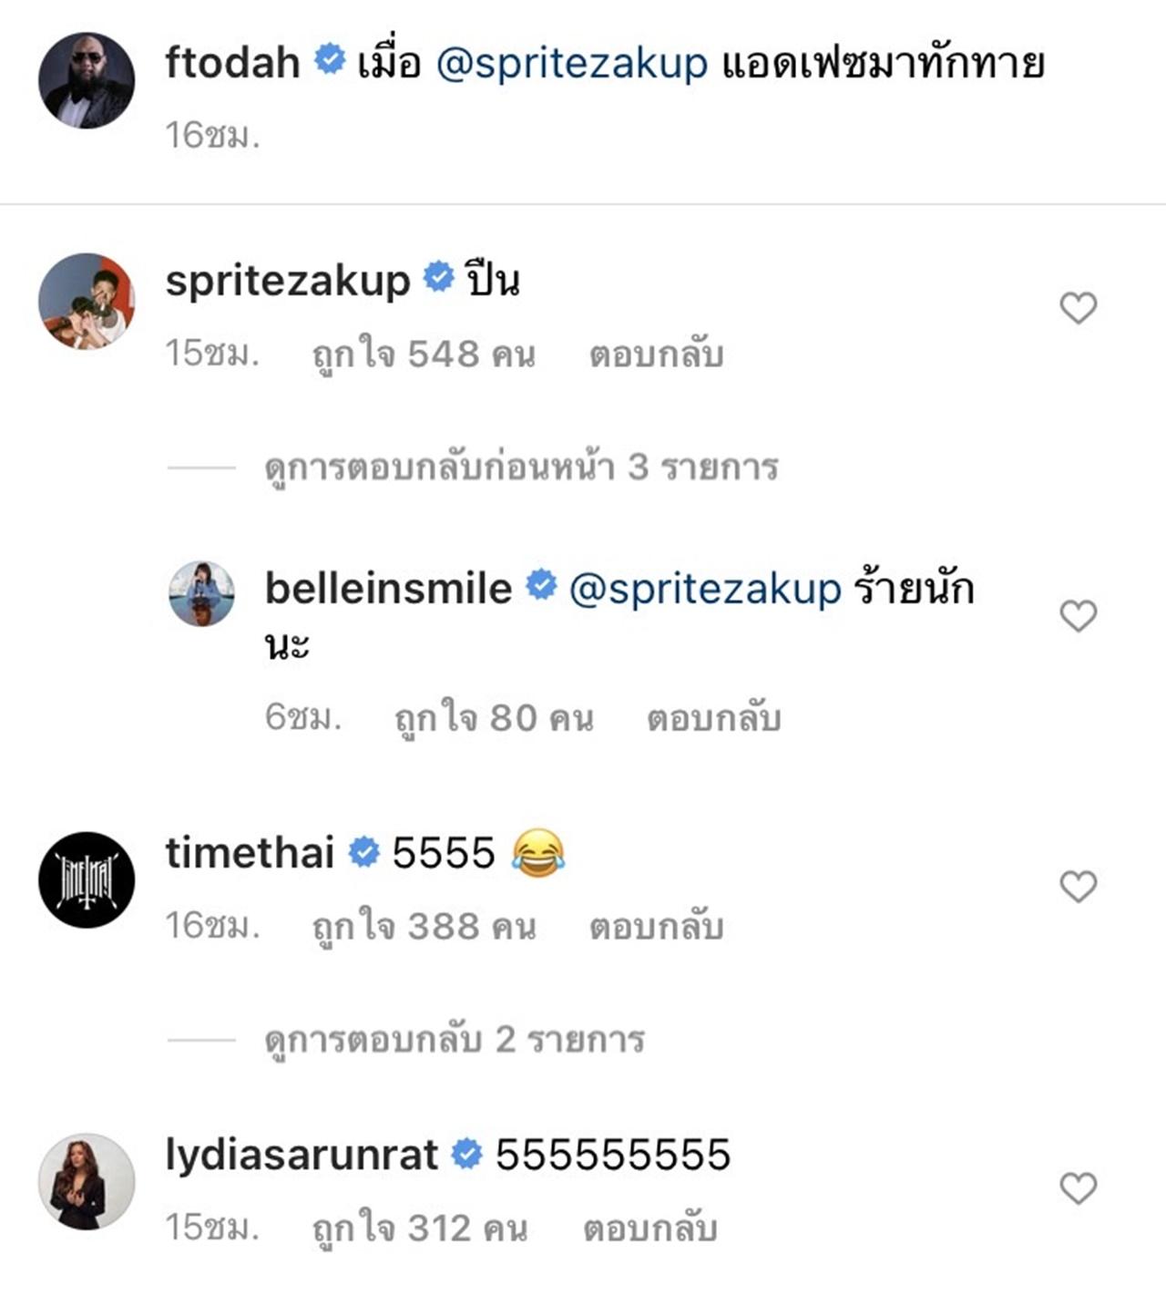Open @spritezakup mention in ftodah's caption
The image size is (1166, 1316).
click(x=571, y=64)
